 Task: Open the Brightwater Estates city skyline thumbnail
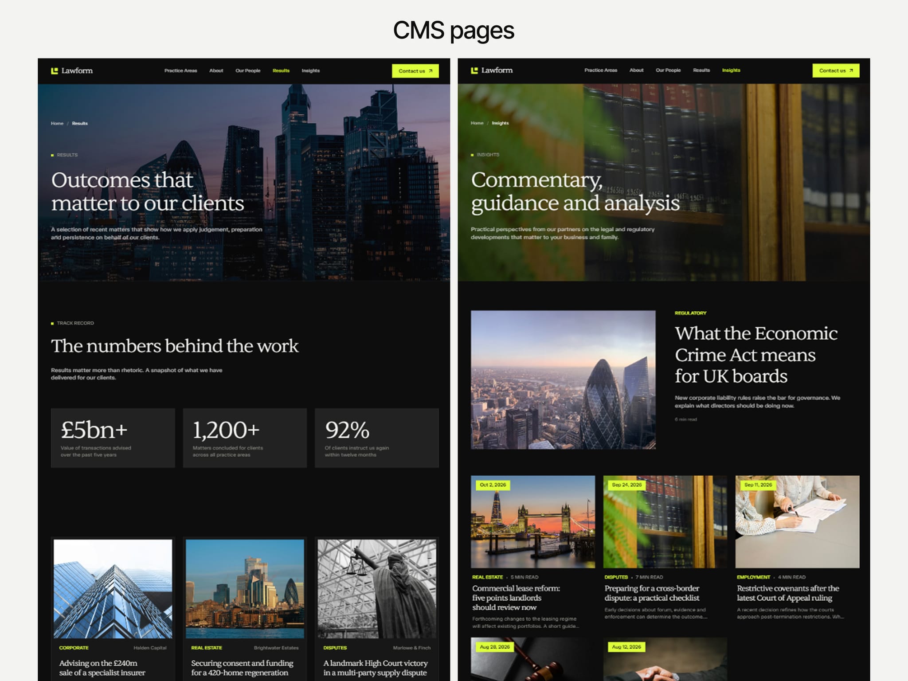coord(245,589)
